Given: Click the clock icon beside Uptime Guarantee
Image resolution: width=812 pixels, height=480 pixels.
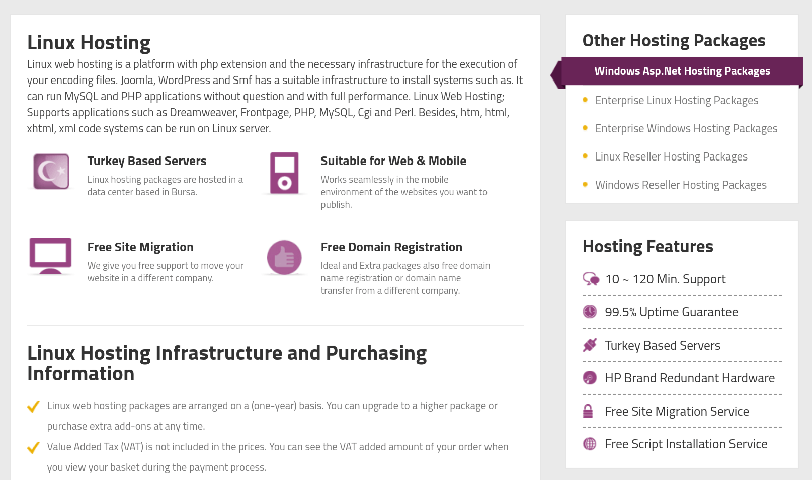Looking at the screenshot, I should tap(590, 312).
